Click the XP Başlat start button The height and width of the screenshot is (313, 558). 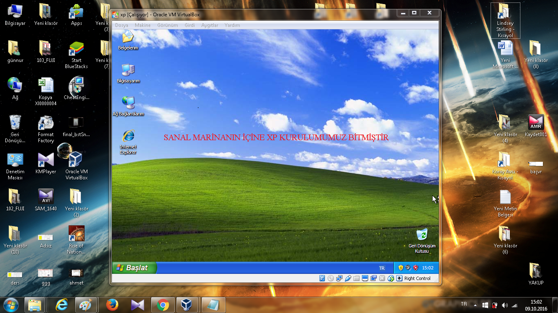(x=134, y=268)
